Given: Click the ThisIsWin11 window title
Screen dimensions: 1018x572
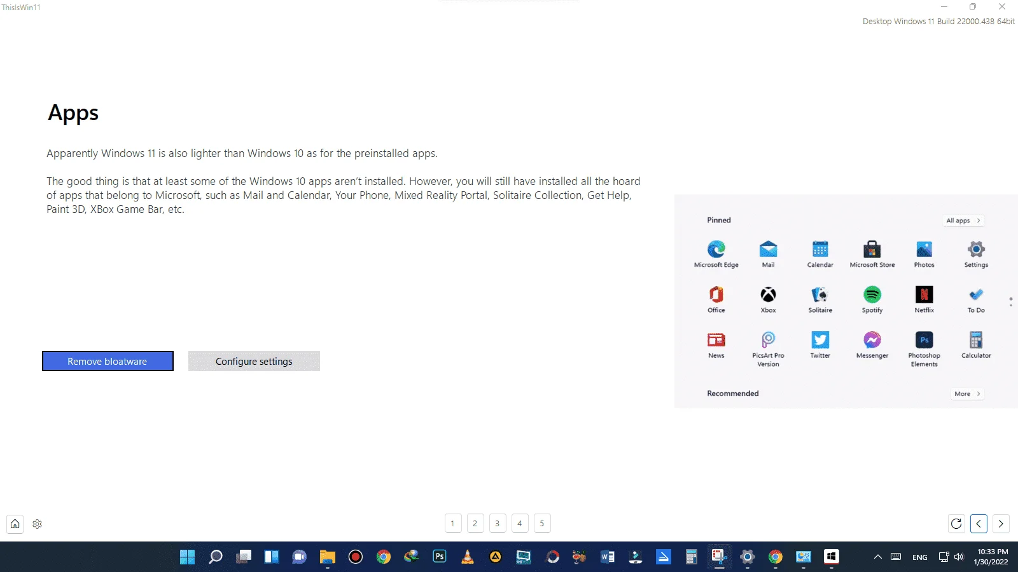Looking at the screenshot, I should [x=21, y=8].
